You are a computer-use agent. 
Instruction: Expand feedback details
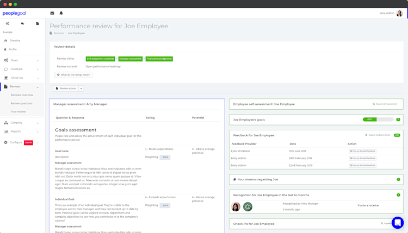378,135
